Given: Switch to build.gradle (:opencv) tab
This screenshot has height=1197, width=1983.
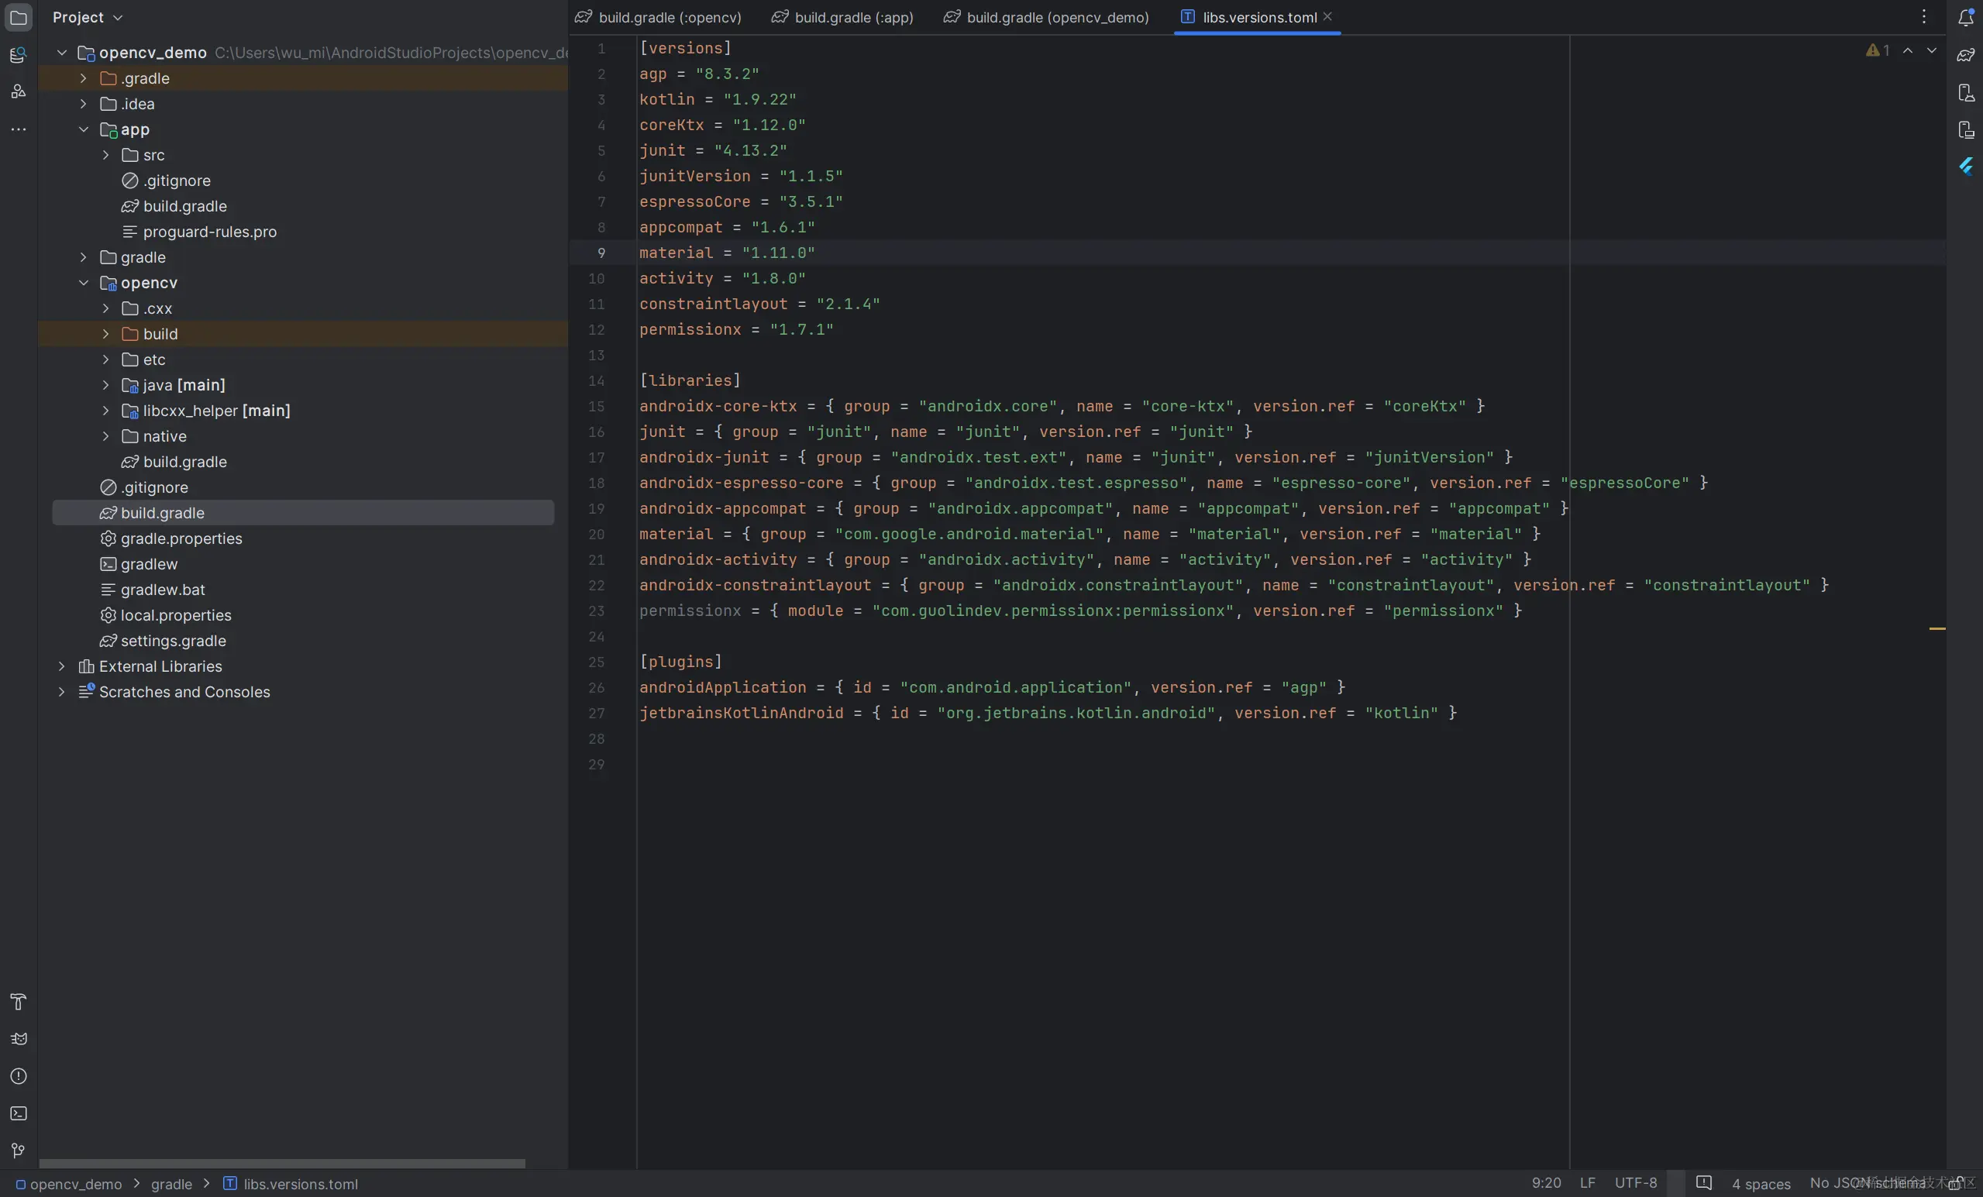Looking at the screenshot, I should [x=659, y=17].
